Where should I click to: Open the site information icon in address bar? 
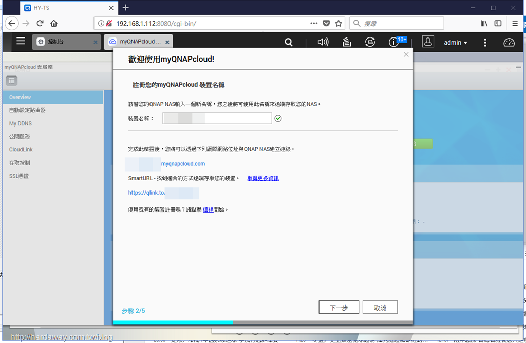(x=101, y=23)
